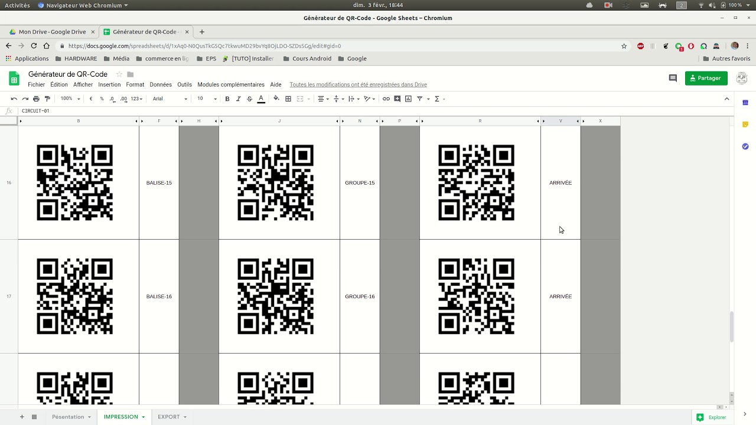Open the comments history
756x425 pixels.
pyautogui.click(x=673, y=78)
